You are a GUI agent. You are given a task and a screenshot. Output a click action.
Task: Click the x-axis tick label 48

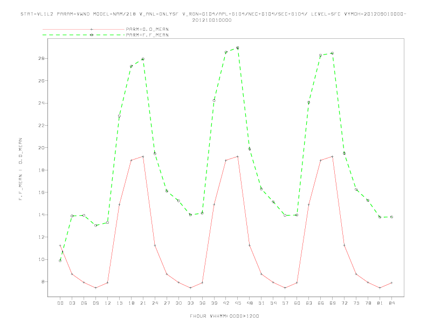[250, 303]
